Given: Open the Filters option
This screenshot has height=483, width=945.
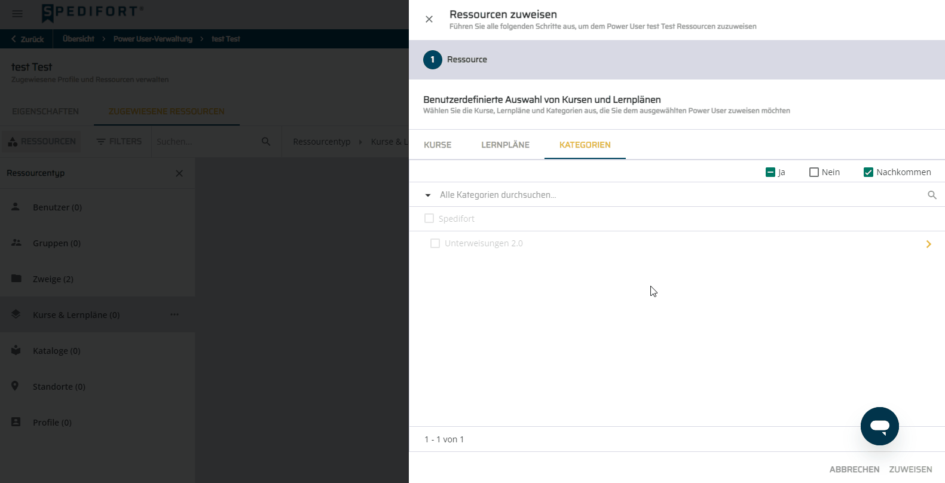Looking at the screenshot, I should 120,142.
